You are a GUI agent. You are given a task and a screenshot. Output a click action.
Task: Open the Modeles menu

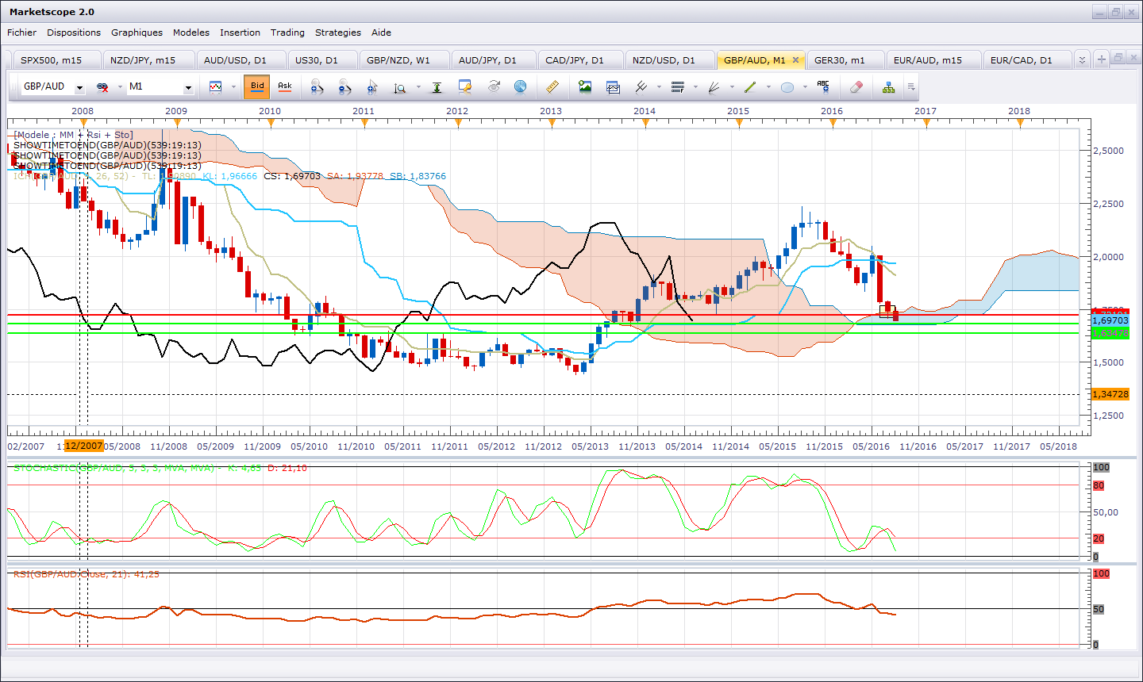191,33
